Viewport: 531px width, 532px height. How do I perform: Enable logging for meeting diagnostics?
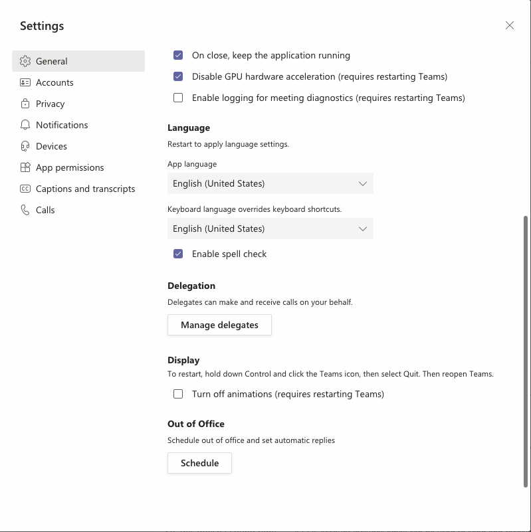click(x=178, y=98)
